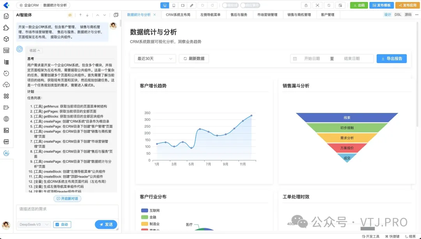Image resolution: width=421 pixels, height=239 pixels.
Task: Open the globe icon in left sidebar
Action: tap(6, 119)
